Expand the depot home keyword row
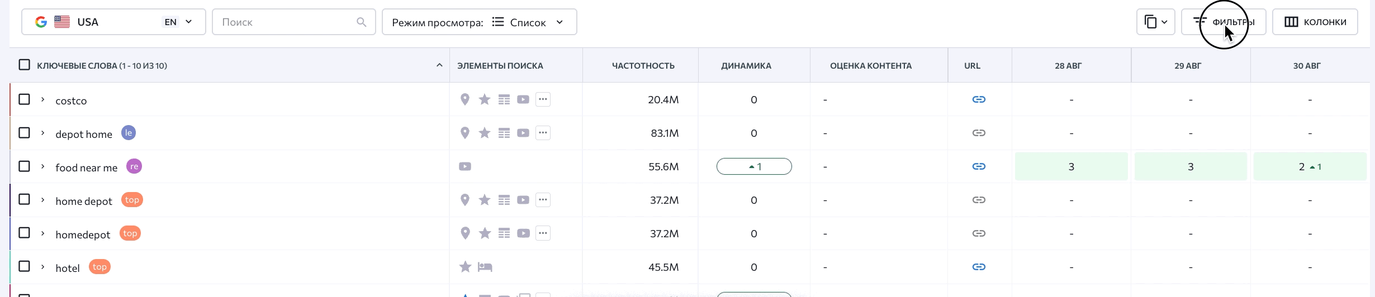1375x297 pixels. pyautogui.click(x=42, y=133)
